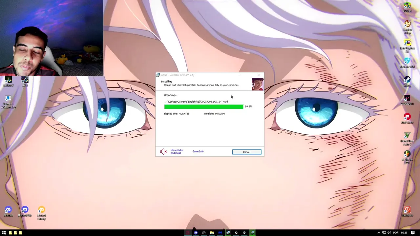Image resolution: width=420 pixels, height=236 pixels.
Task: Click the Discord icon in the taskbar
Action: (196, 233)
